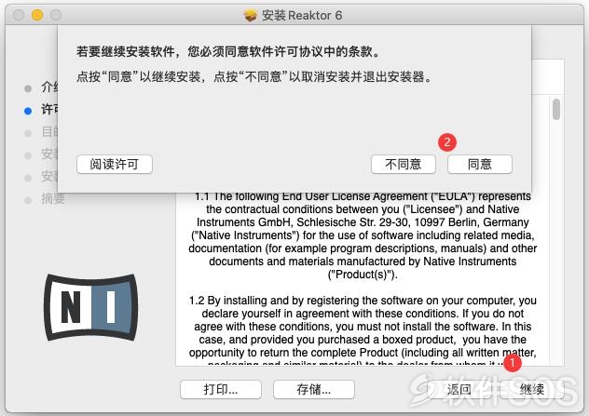
Task: Click the 存储... save button
Action: tap(314, 389)
